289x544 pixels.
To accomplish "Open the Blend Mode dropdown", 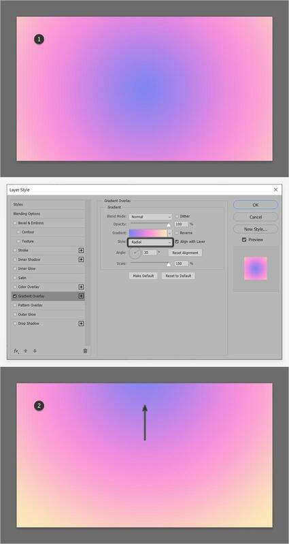I will click(x=150, y=217).
